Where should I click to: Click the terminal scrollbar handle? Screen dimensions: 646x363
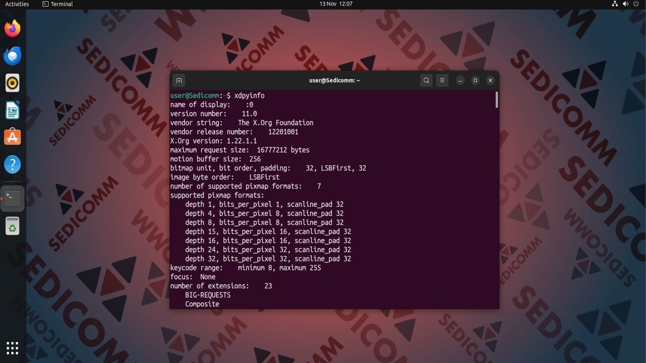click(497, 100)
